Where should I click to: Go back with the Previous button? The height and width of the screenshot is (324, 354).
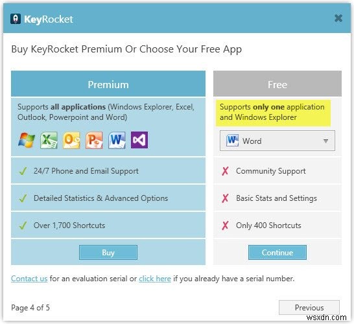point(309,307)
